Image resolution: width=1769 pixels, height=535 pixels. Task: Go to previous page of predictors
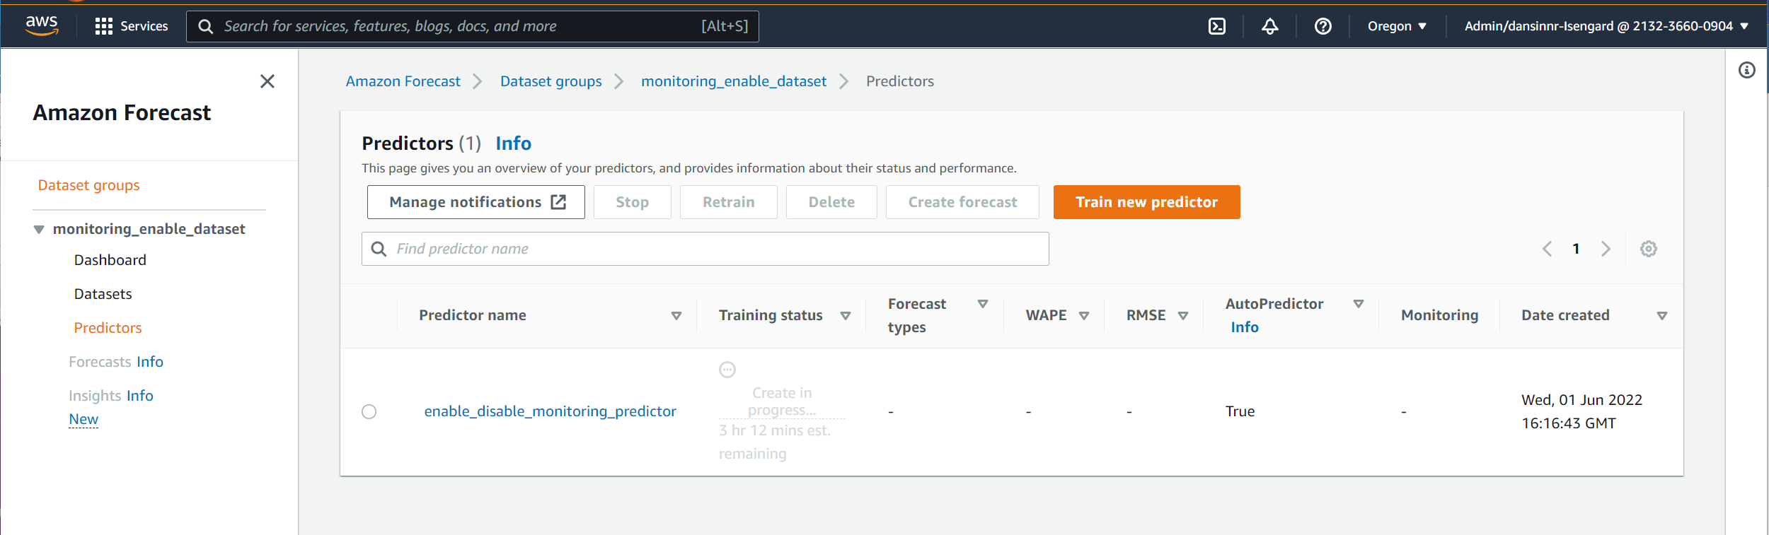(1548, 249)
